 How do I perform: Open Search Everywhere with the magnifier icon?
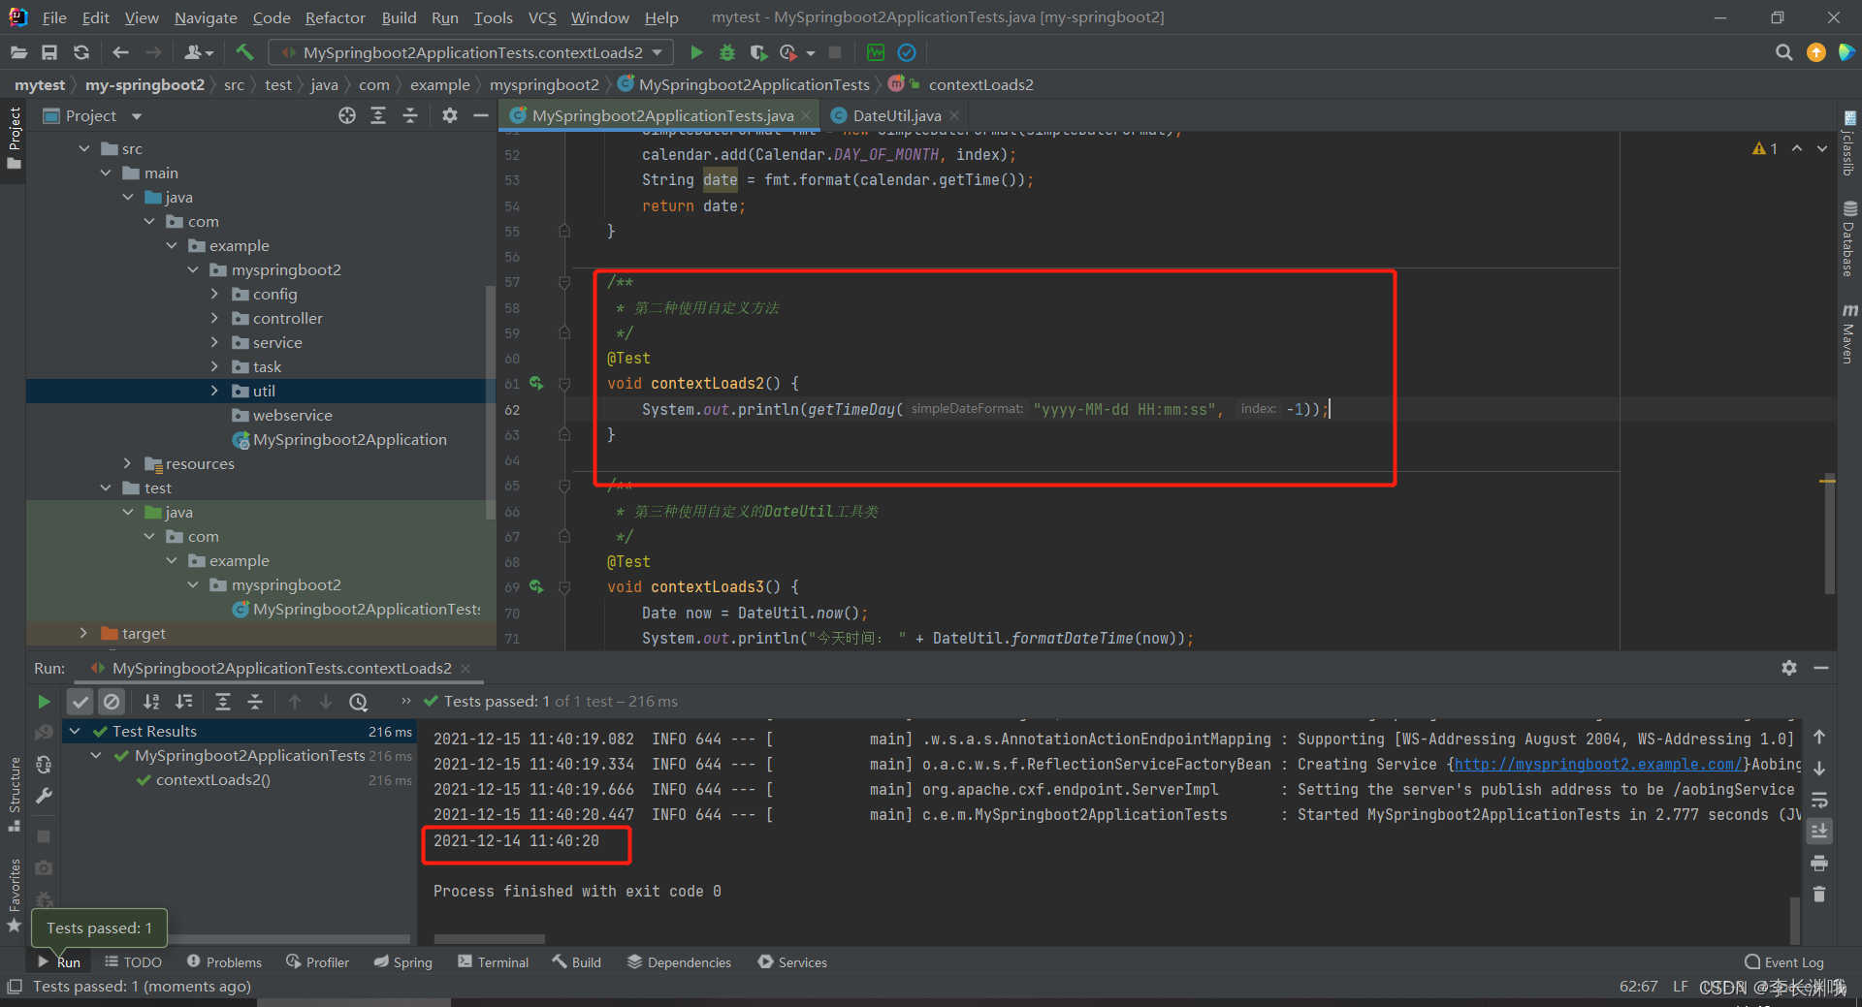[x=1783, y=52]
